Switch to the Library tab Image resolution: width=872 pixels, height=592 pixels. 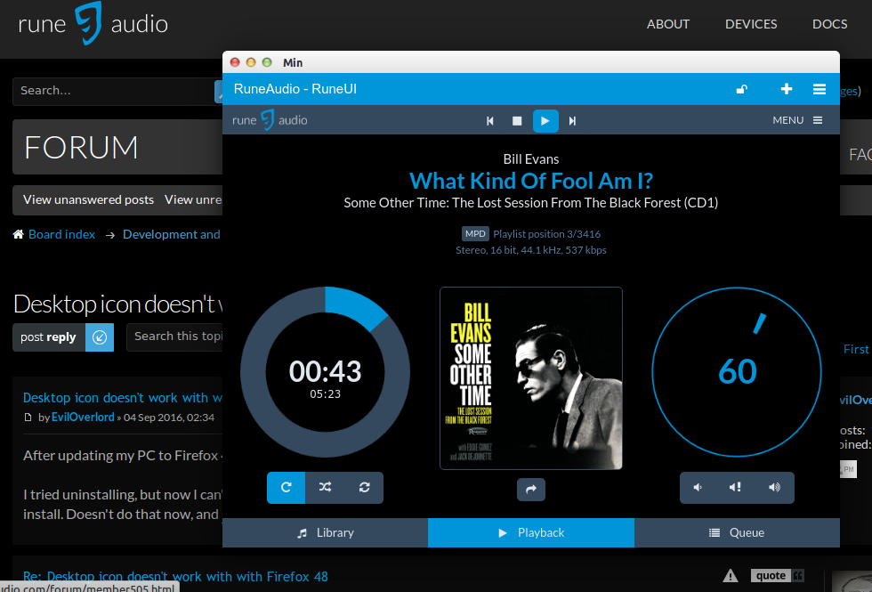point(326,532)
